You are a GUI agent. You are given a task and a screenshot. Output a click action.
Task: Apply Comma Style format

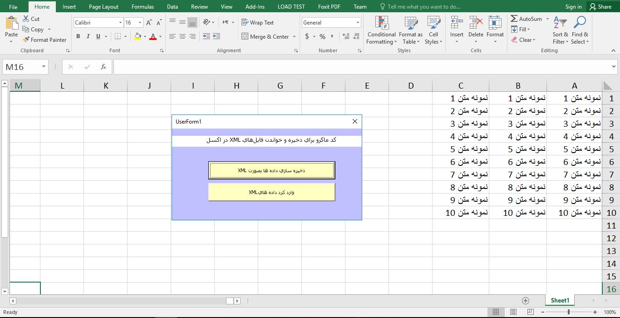click(332, 36)
